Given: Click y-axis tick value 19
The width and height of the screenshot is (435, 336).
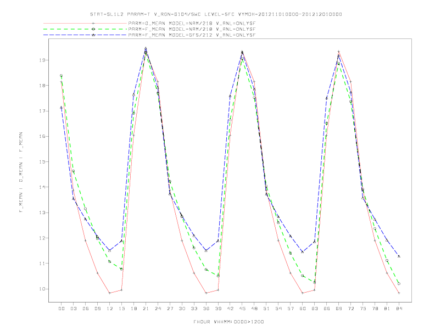Looking at the screenshot, I should [42, 60].
